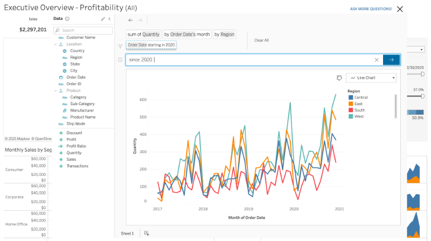
Task: Click the new sheet icon beside Sheet 1
Action: pos(147,233)
